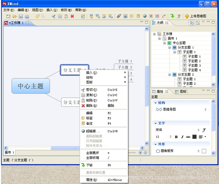This screenshot has height=184, width=219.
Task: Click the Summary bracket toolbar icon
Action: coord(157,16)
